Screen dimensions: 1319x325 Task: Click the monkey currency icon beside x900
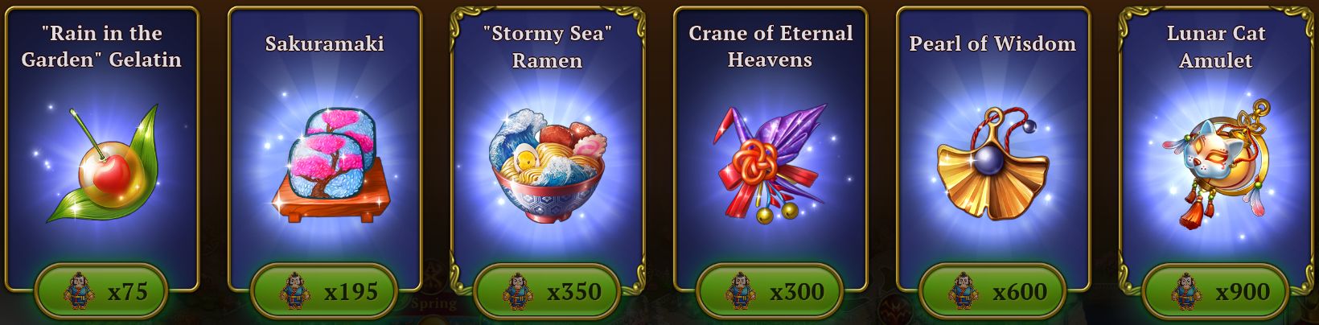[1185, 290]
